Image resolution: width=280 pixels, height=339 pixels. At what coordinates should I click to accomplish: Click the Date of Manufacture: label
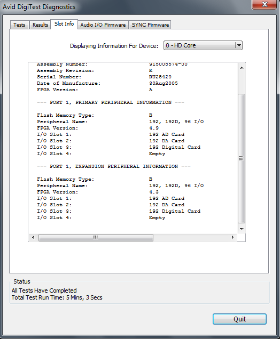pos(69,83)
